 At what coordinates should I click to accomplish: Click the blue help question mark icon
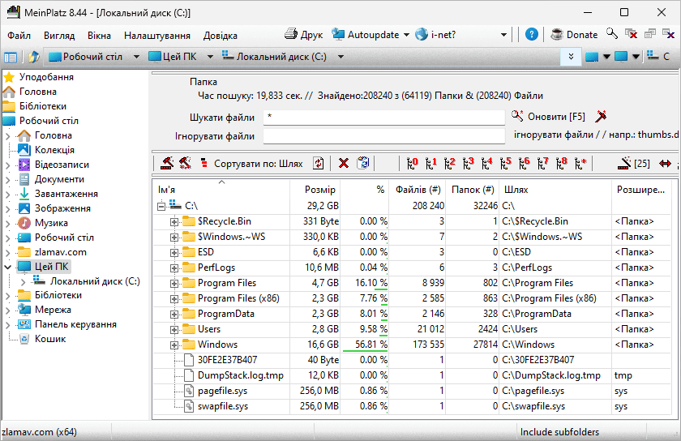coord(532,35)
